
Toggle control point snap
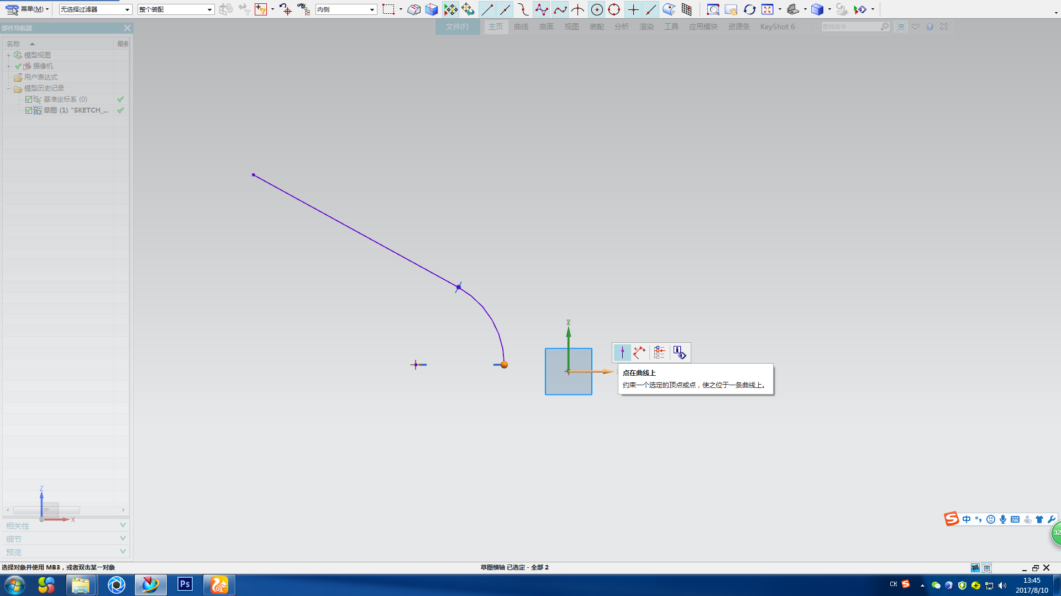[x=523, y=9]
